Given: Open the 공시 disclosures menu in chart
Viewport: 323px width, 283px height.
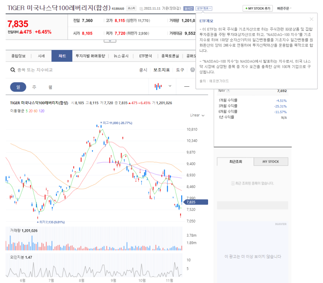Looking at the screenshot, I should pyautogui.click(x=143, y=70).
